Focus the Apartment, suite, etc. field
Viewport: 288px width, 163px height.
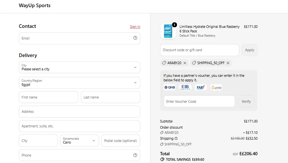[x=80, y=126]
